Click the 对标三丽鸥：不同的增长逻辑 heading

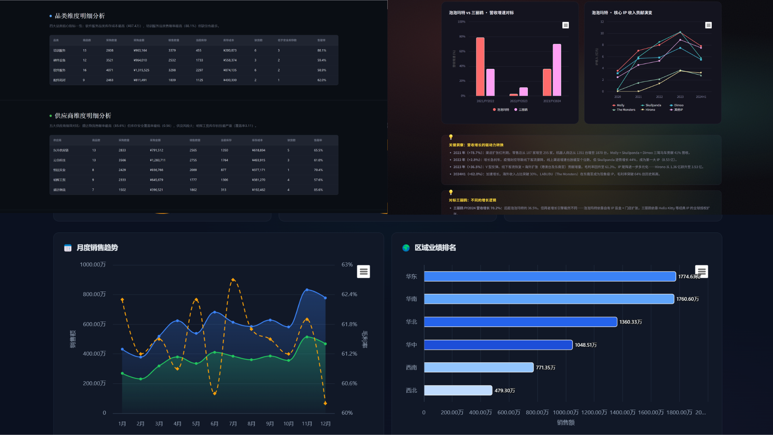point(473,200)
